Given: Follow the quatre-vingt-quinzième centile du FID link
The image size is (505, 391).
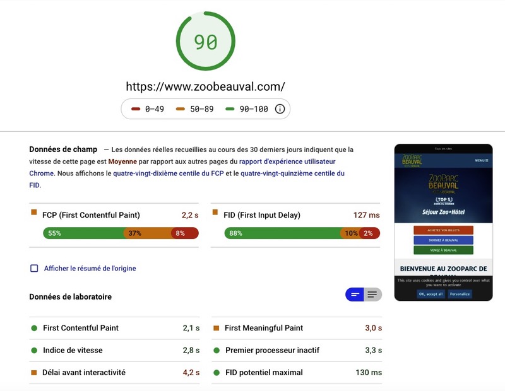Looking at the screenshot, I should pos(292,173).
